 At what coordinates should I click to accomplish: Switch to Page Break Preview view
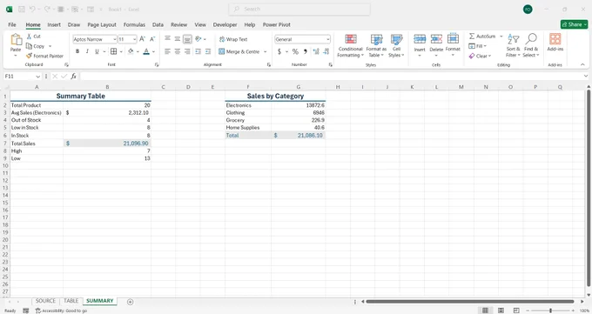tap(516, 311)
